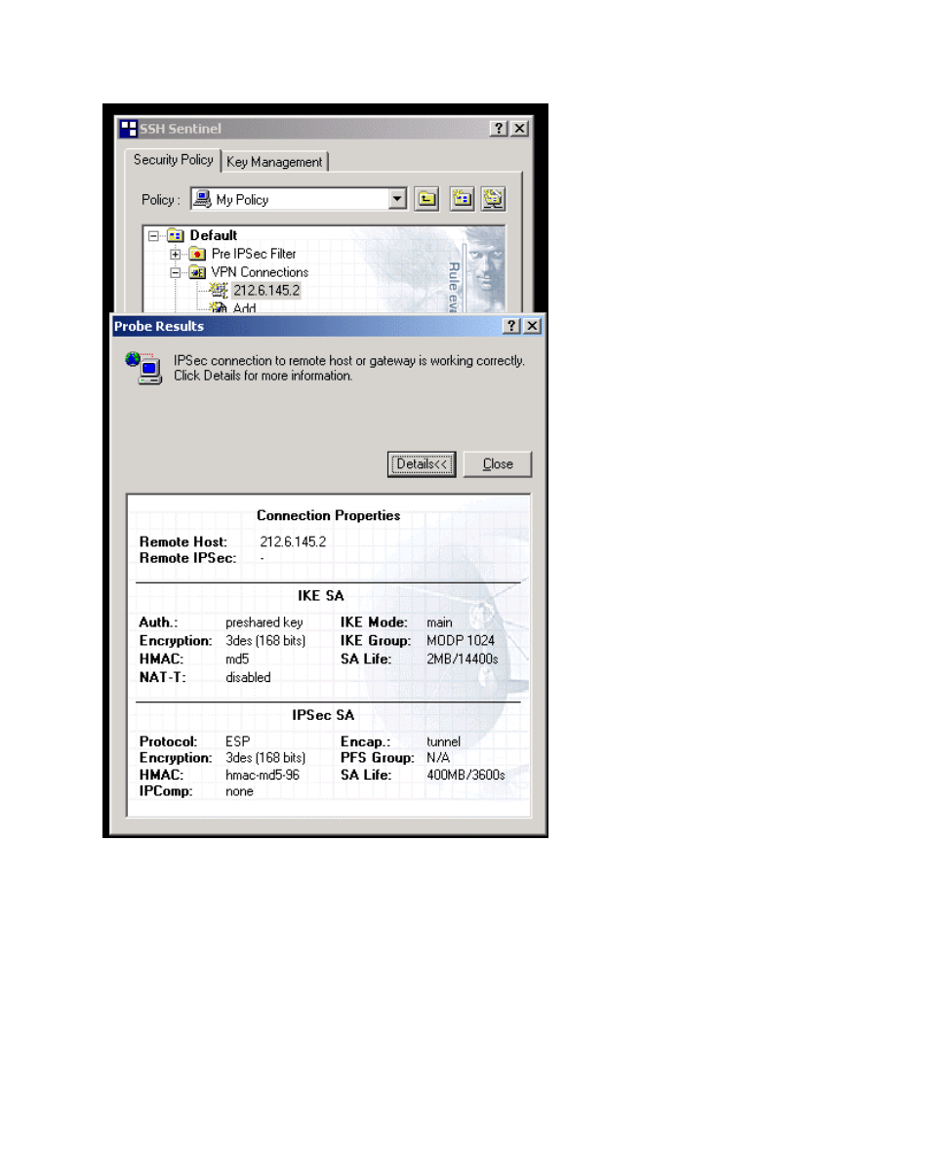Click the 212.6.145.2 connection icon
The image size is (931, 1163).
point(218,290)
